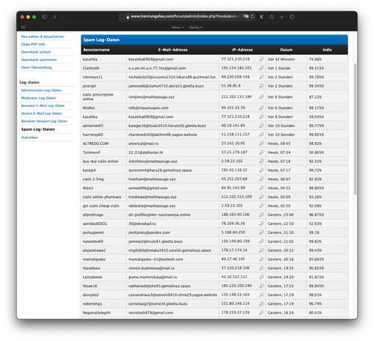This screenshot has height=341, width=374.
Task: Click the magnifier for IP 46.19.141.83
Action: (x=262, y=126)
